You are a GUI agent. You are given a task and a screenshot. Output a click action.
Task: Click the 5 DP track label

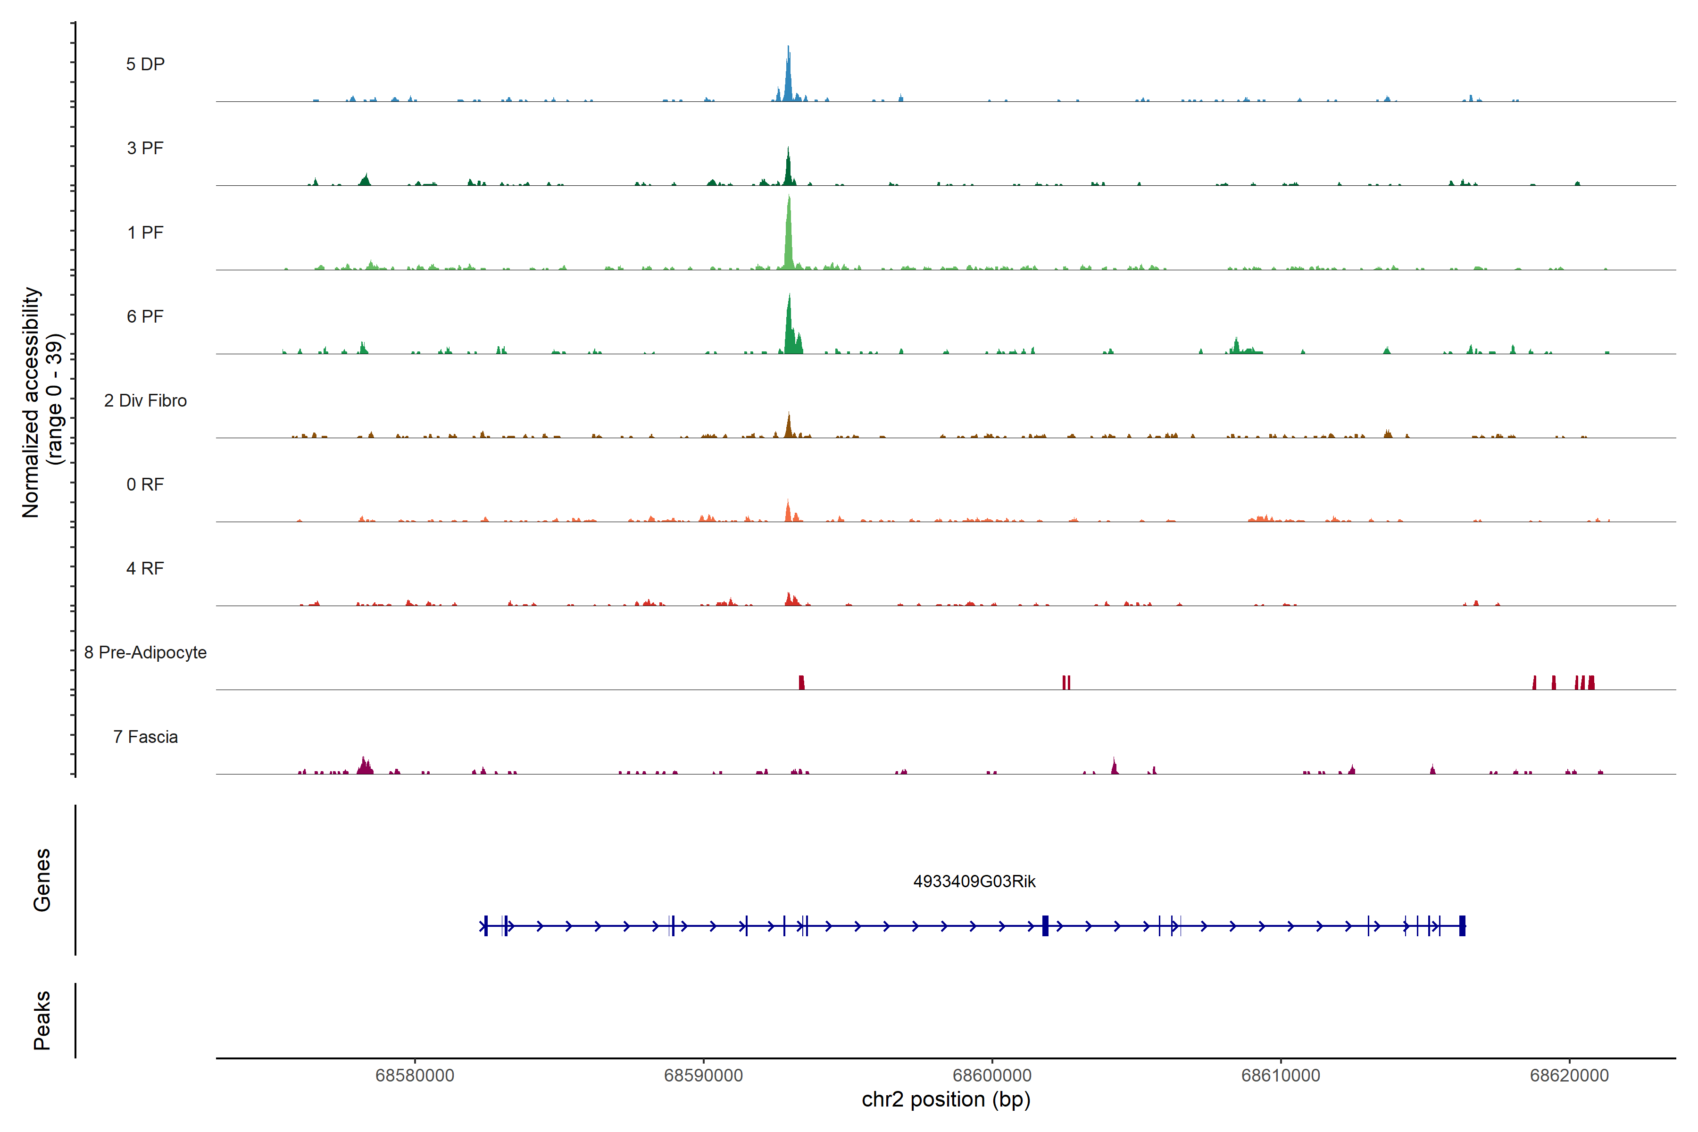145,64
